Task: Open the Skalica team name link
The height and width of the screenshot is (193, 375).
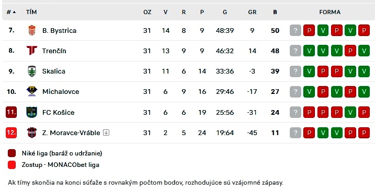Action: tap(53, 71)
